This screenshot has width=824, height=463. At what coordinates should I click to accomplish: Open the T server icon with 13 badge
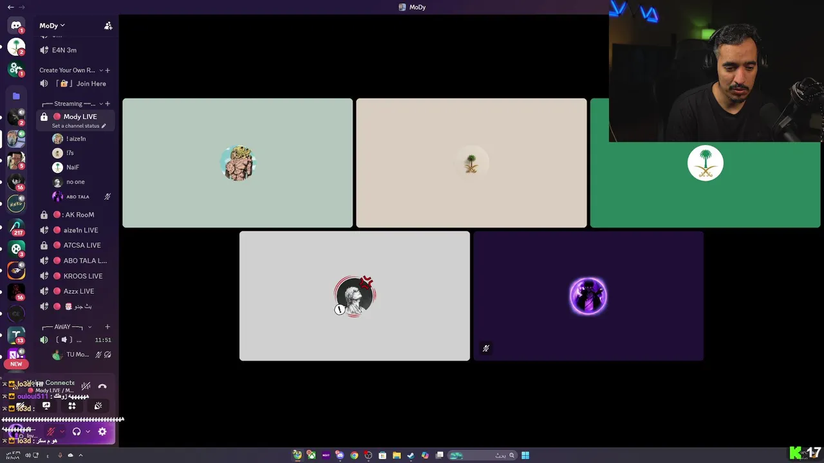point(16,335)
